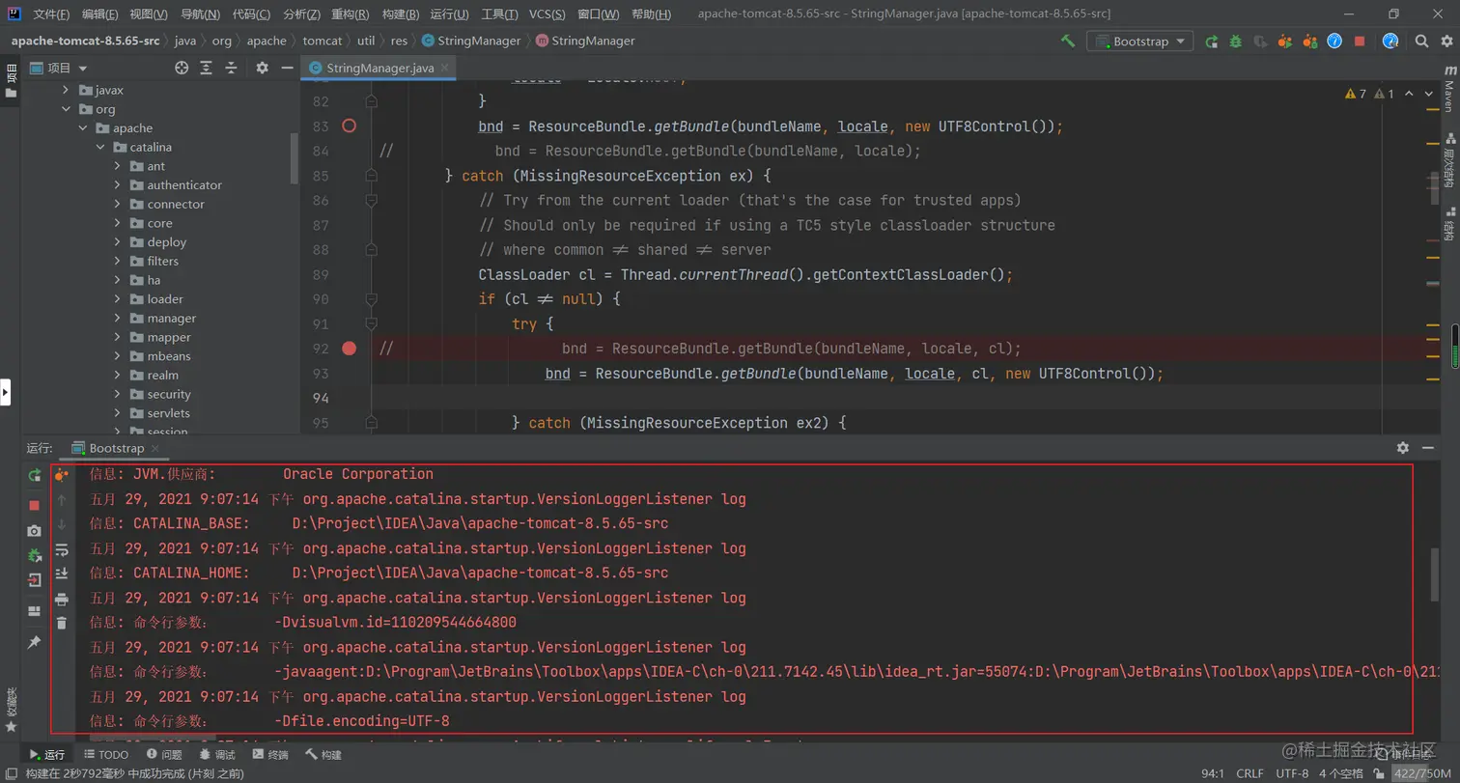Open the 重构(R) menu in menu bar
Image resolution: width=1460 pixels, height=783 pixels.
pyautogui.click(x=350, y=14)
